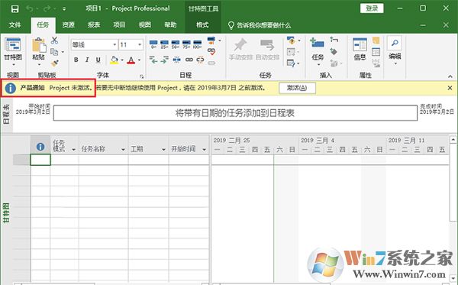Screen dimensions: 458x285
Task: Open the font color red A swatch
Action: [x=131, y=60]
